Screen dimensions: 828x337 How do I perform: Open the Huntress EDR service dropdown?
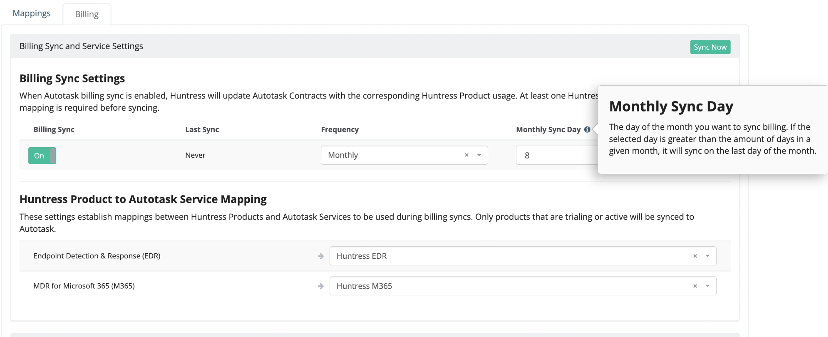click(523, 256)
